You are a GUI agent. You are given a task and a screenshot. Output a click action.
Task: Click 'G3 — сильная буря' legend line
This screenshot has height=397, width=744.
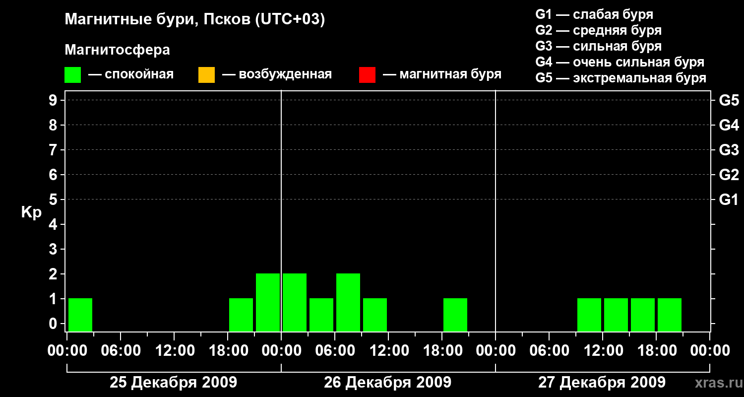tap(598, 46)
